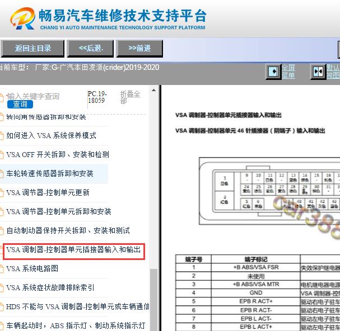Screen dimensions: 340x331
Task: Click document icon beside 如何进入 VSA 系统保养模式
Action: click(x=2, y=136)
